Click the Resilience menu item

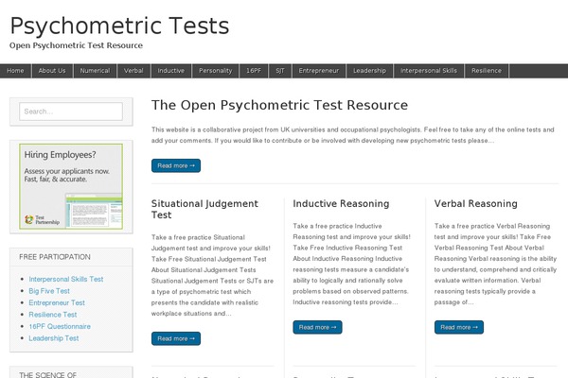487,71
